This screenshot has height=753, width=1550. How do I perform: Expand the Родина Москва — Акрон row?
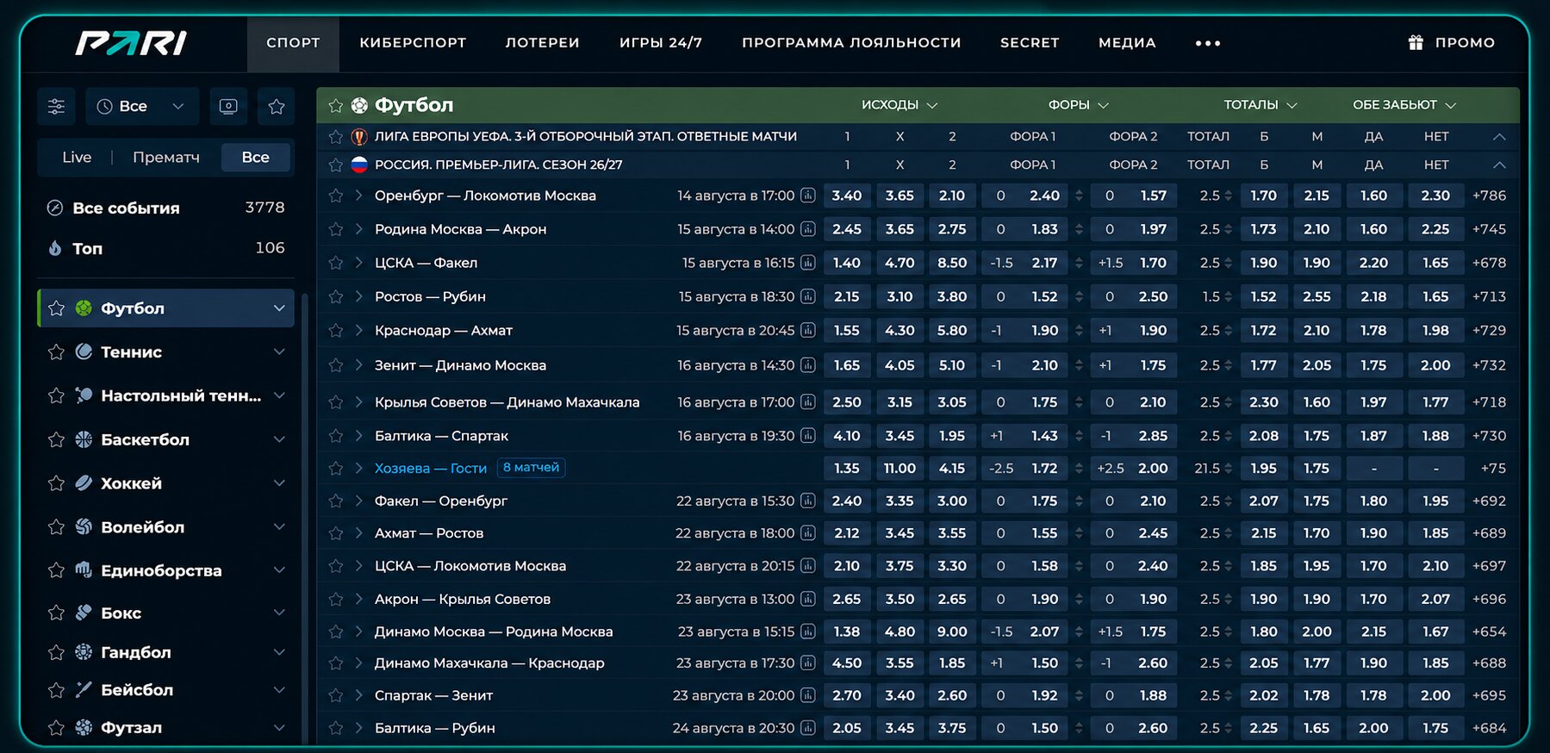(x=358, y=229)
